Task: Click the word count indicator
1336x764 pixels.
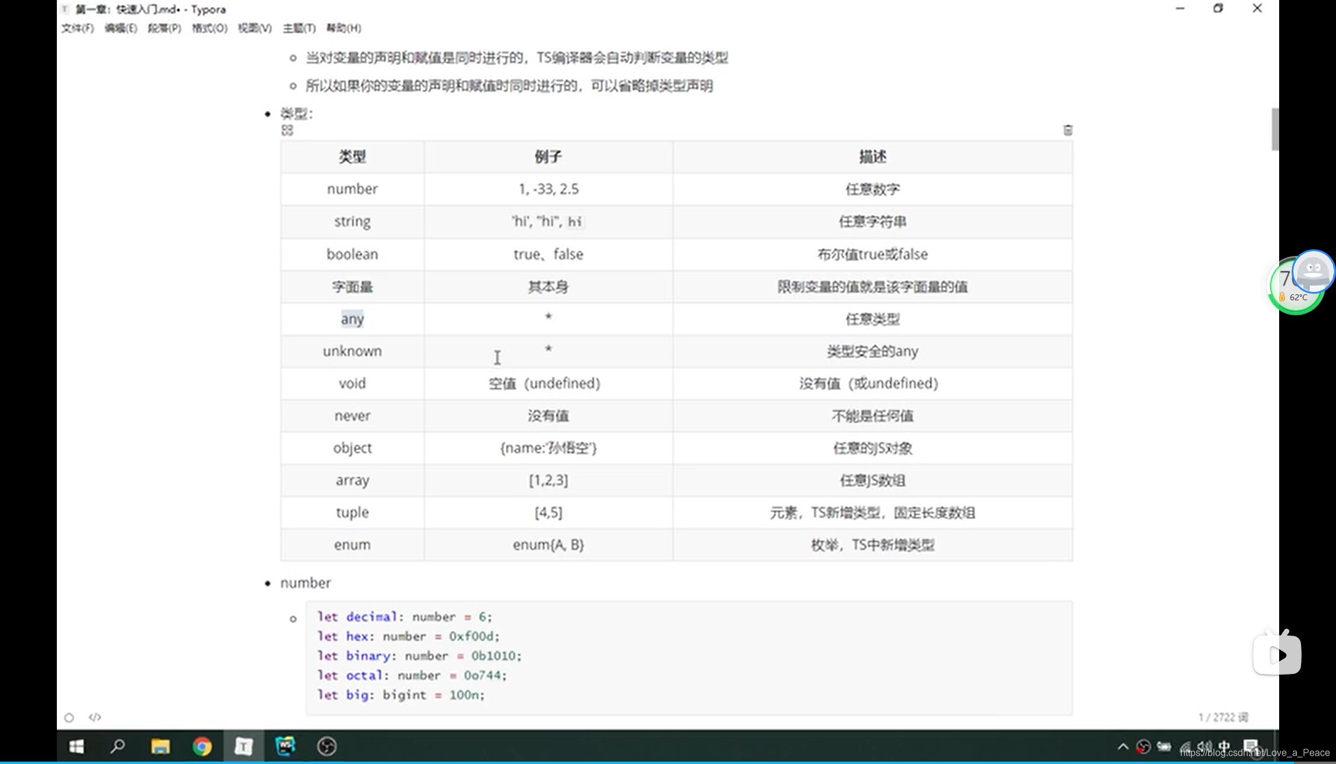Action: (1223, 717)
